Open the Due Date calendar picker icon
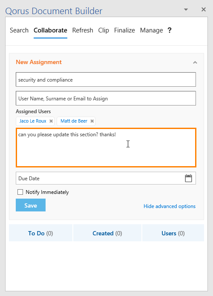This screenshot has height=296, width=213. click(x=188, y=178)
